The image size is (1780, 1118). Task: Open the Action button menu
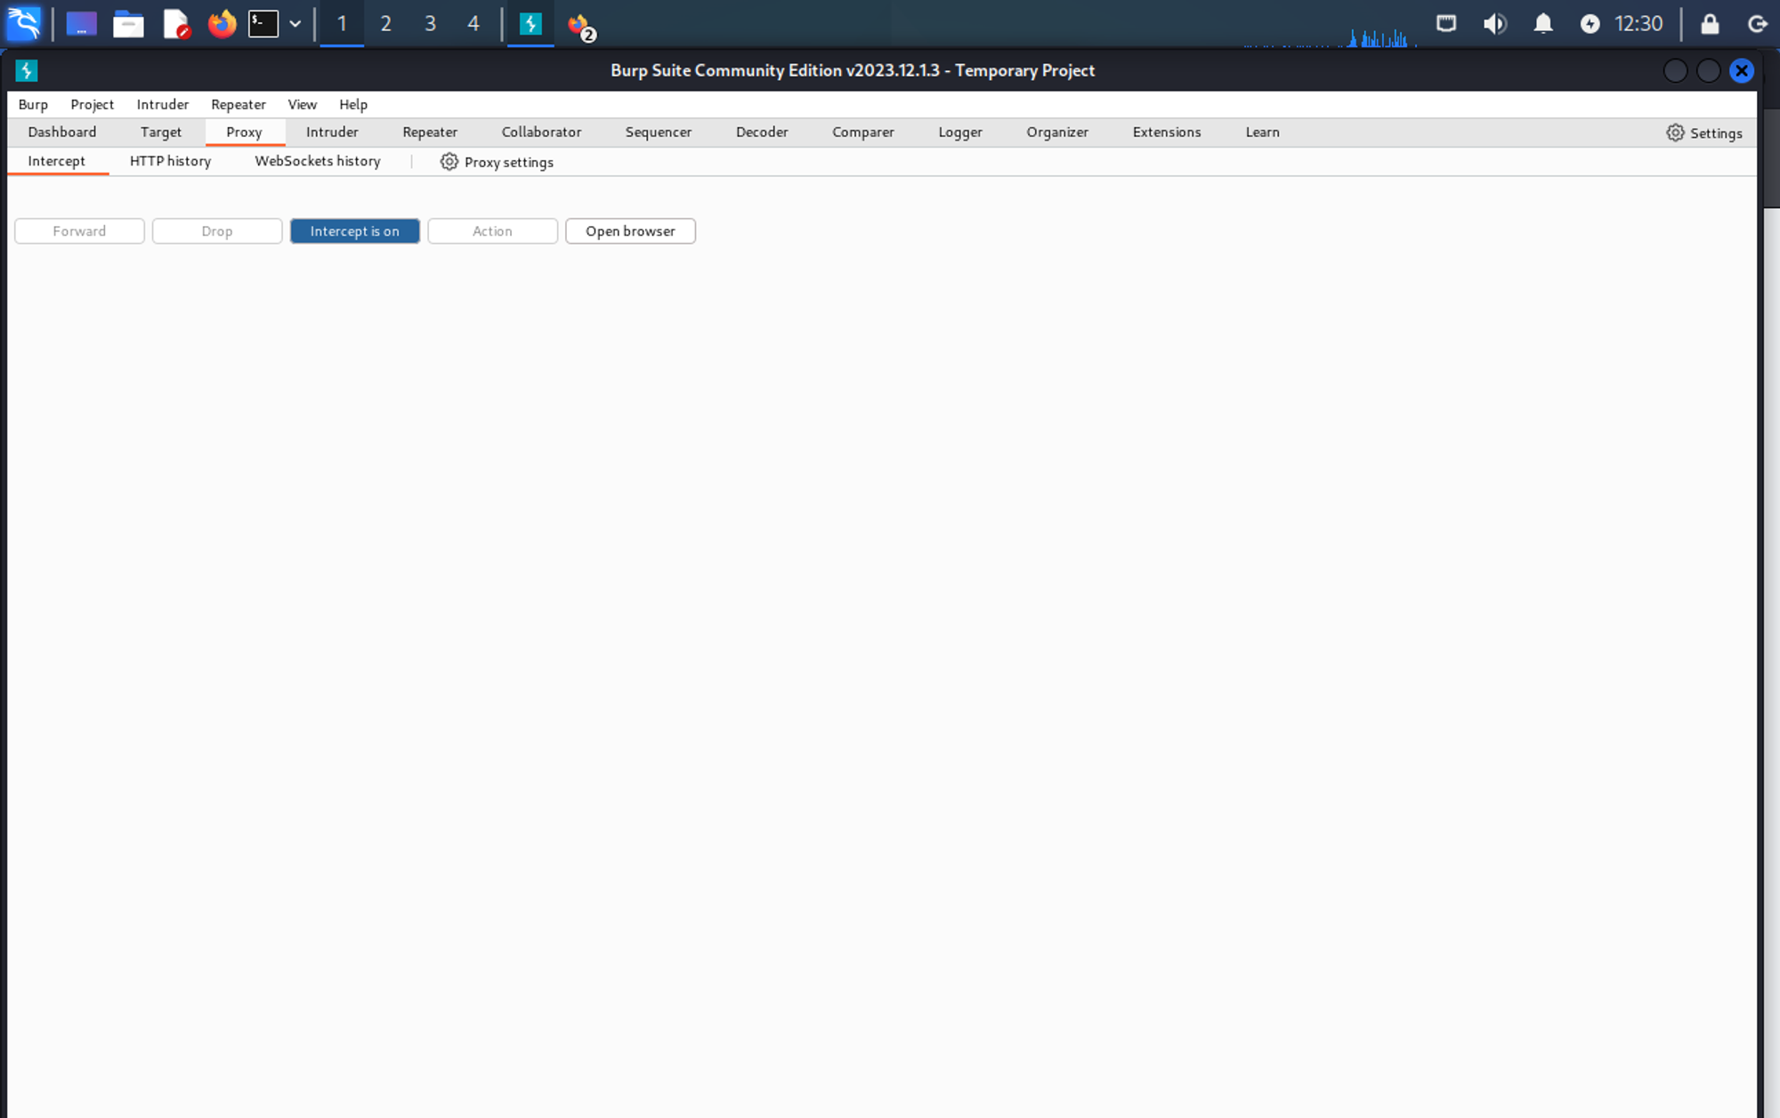(492, 231)
